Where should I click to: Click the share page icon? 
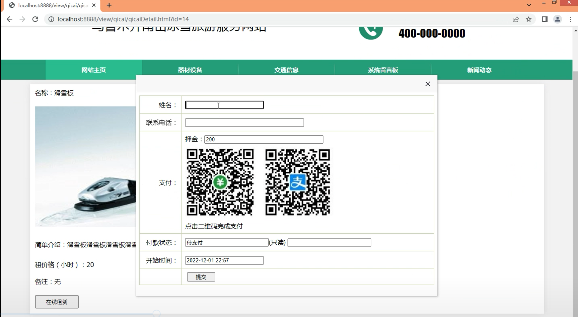tap(516, 19)
